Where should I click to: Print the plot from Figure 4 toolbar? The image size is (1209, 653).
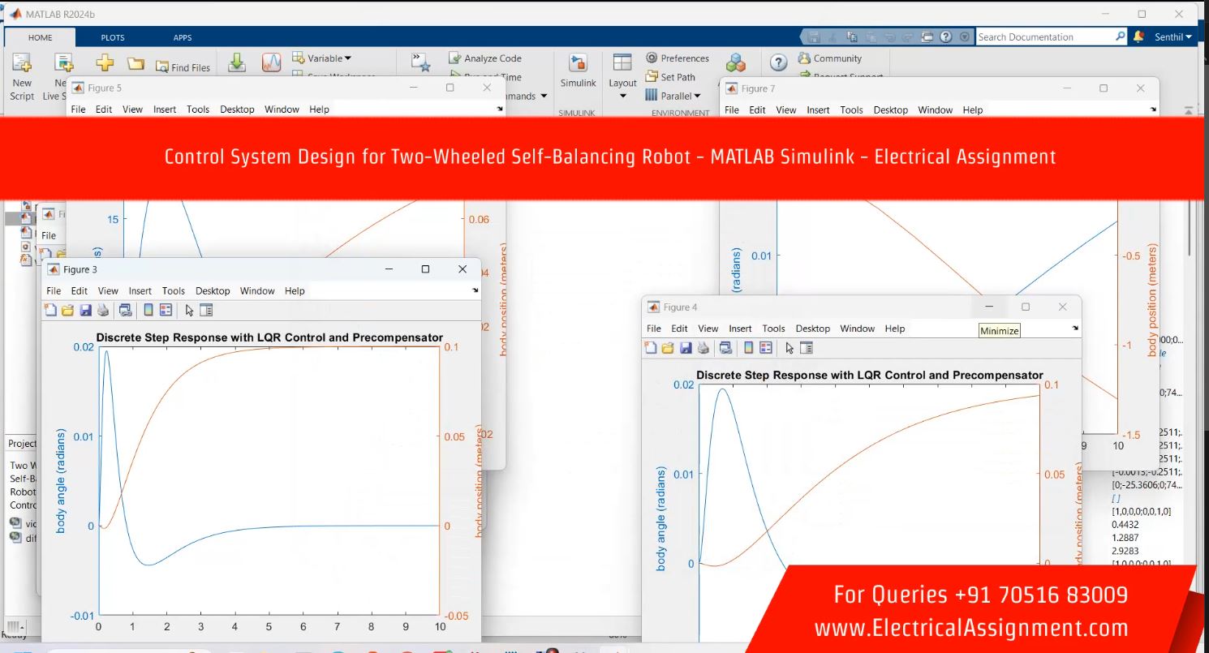[x=703, y=348]
